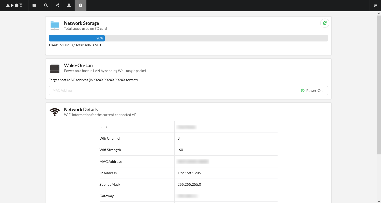The height and width of the screenshot is (203, 381).
Task: Open the share icon in top navbar
Action: pos(57,5)
